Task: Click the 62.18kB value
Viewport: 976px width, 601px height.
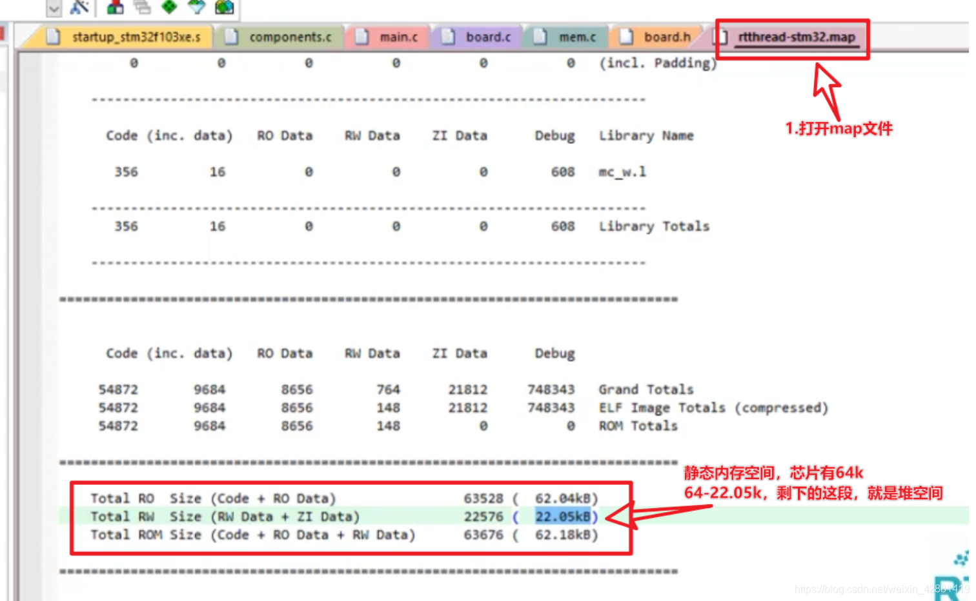Action: click(x=563, y=535)
